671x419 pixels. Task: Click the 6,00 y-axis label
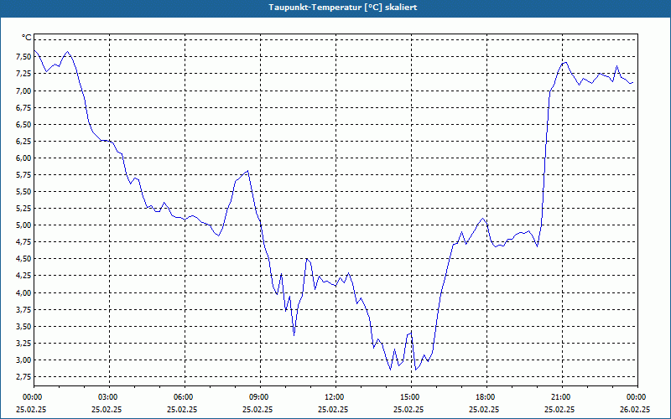tap(23, 158)
